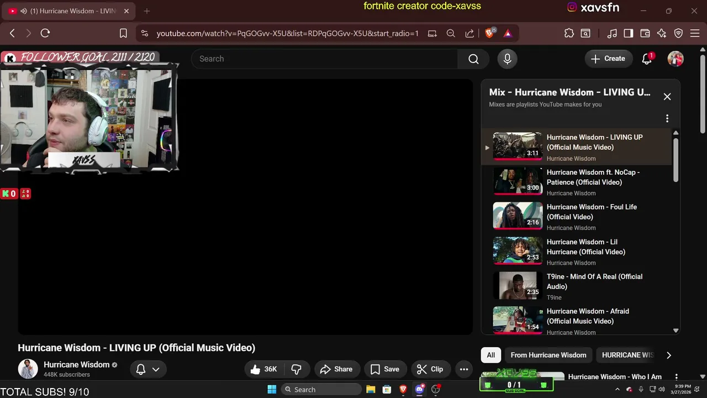Open Discord from the taskbar

[419, 389]
